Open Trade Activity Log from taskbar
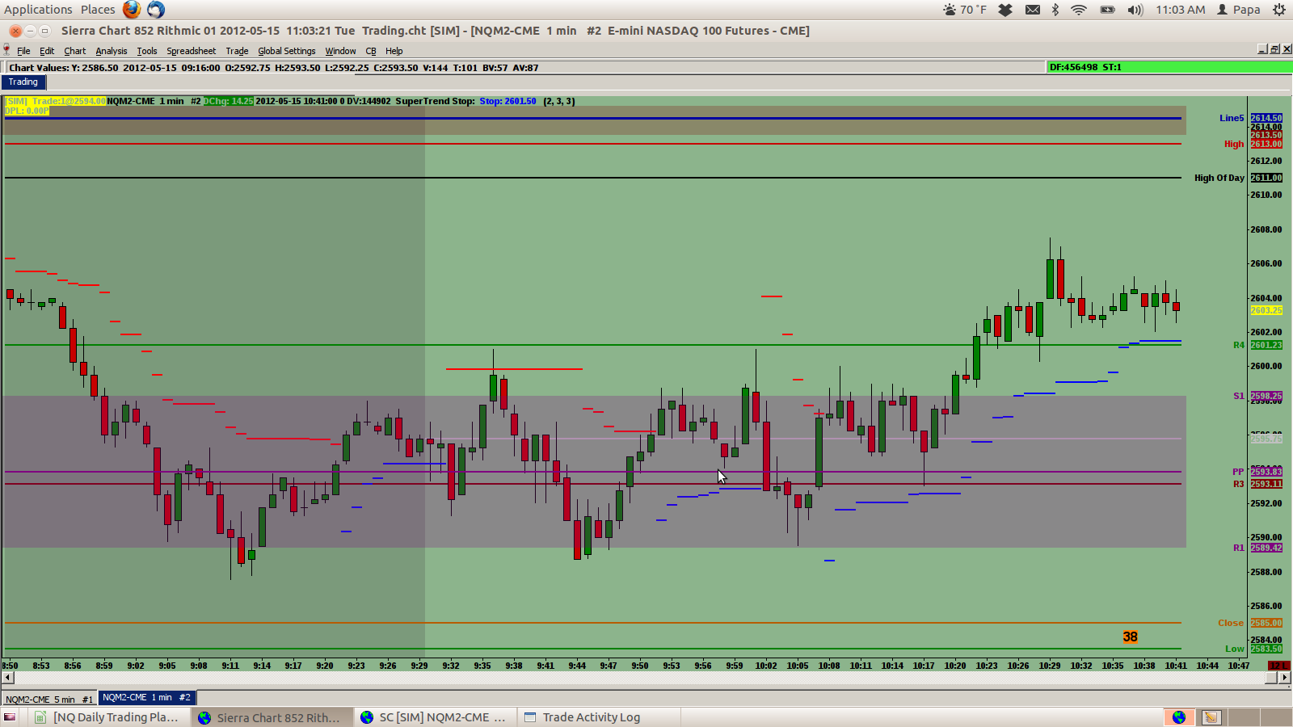1293x727 pixels. coord(598,717)
